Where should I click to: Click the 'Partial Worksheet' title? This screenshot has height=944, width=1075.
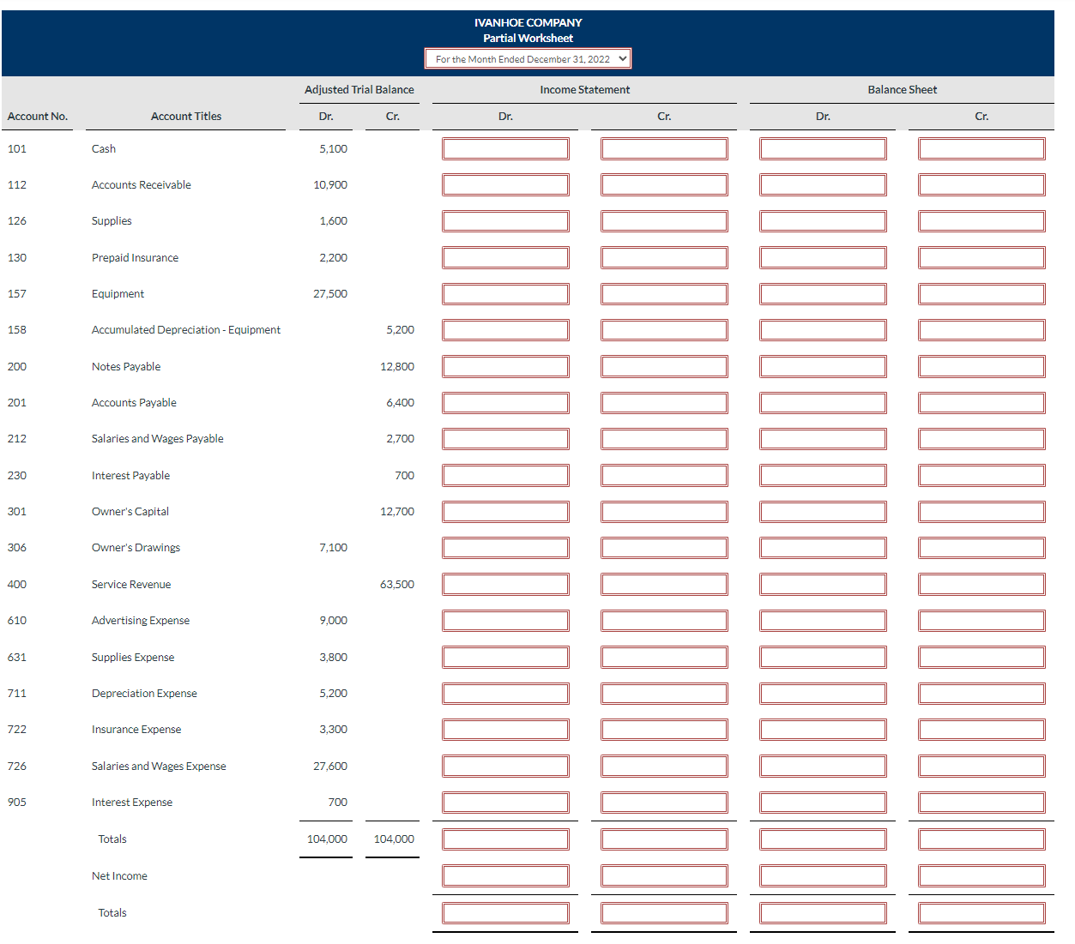[528, 39]
